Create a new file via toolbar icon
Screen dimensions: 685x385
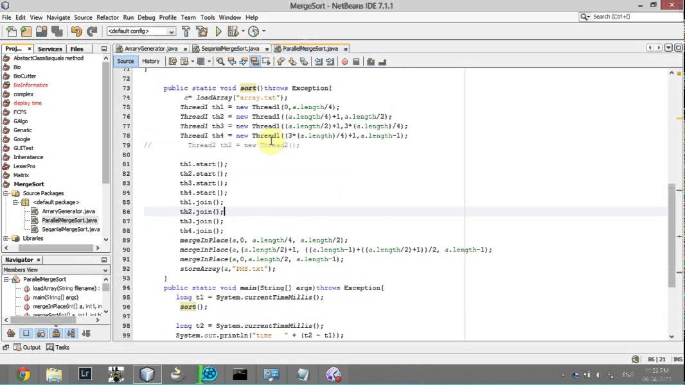coord(12,31)
